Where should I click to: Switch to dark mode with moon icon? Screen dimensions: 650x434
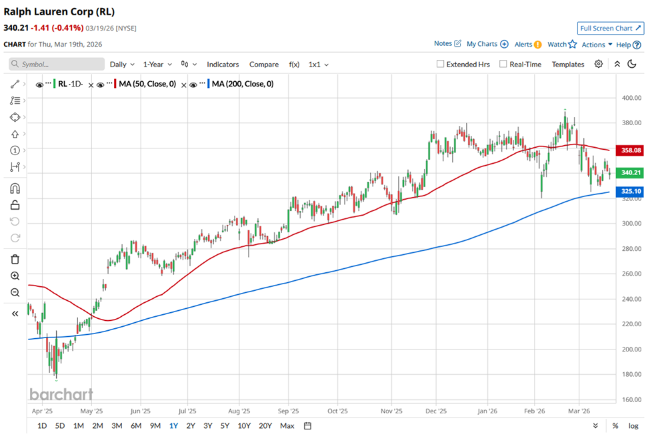(x=632, y=64)
